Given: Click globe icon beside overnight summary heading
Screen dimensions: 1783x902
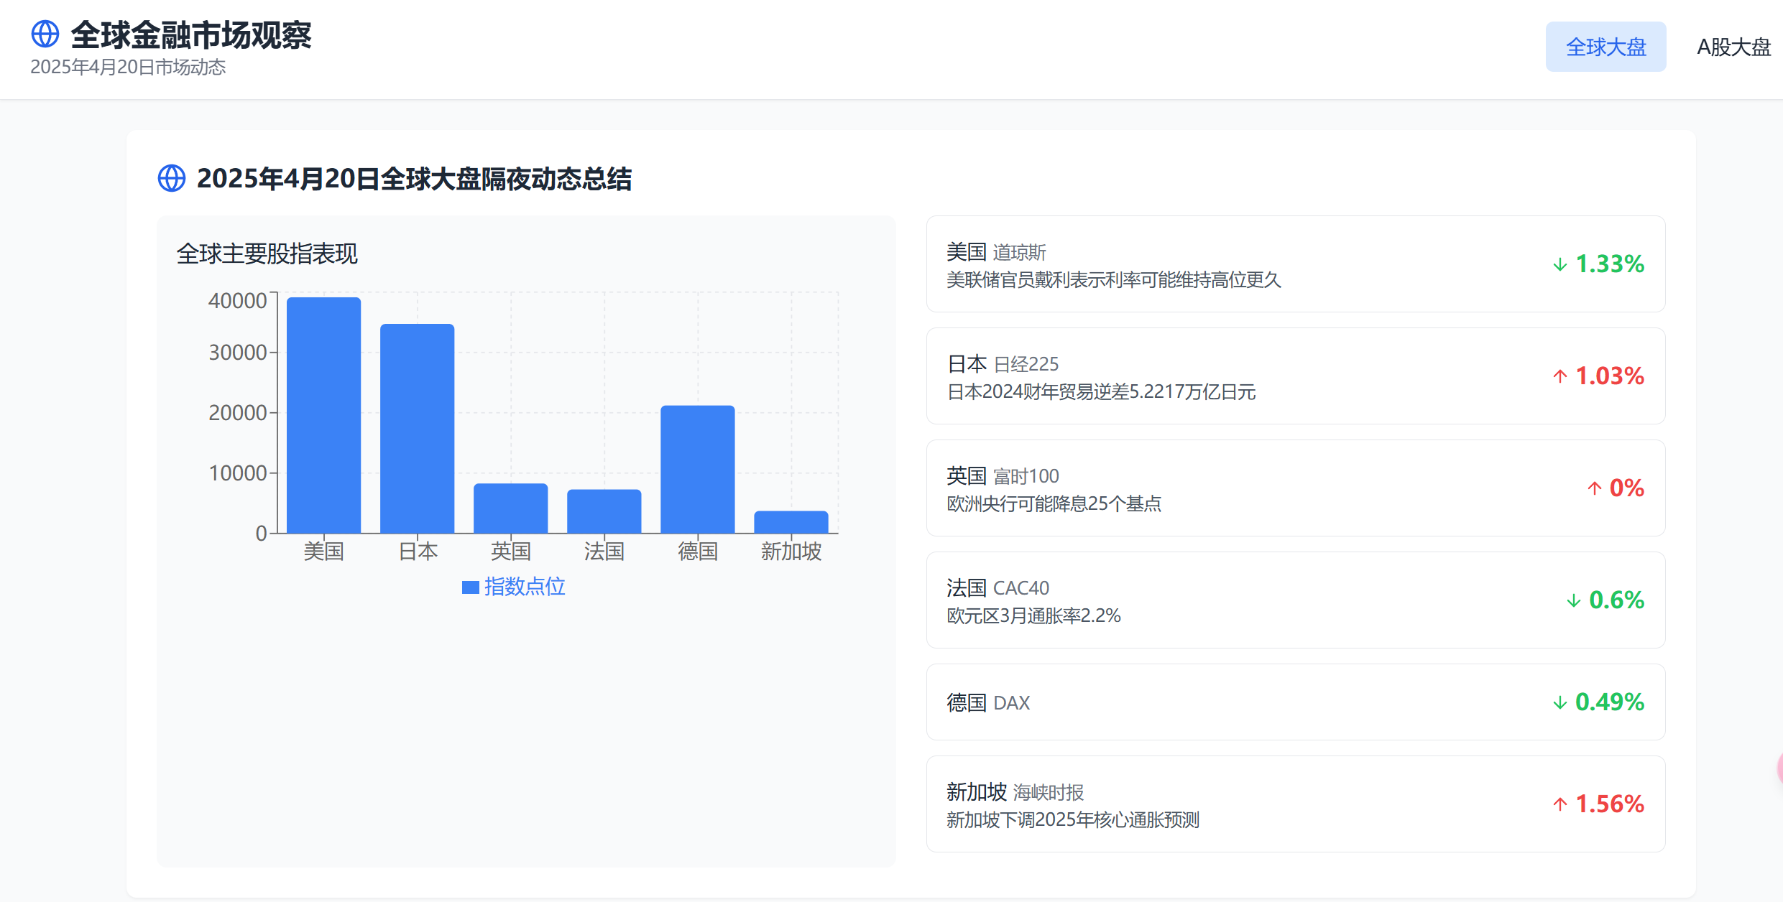Looking at the screenshot, I should (172, 178).
